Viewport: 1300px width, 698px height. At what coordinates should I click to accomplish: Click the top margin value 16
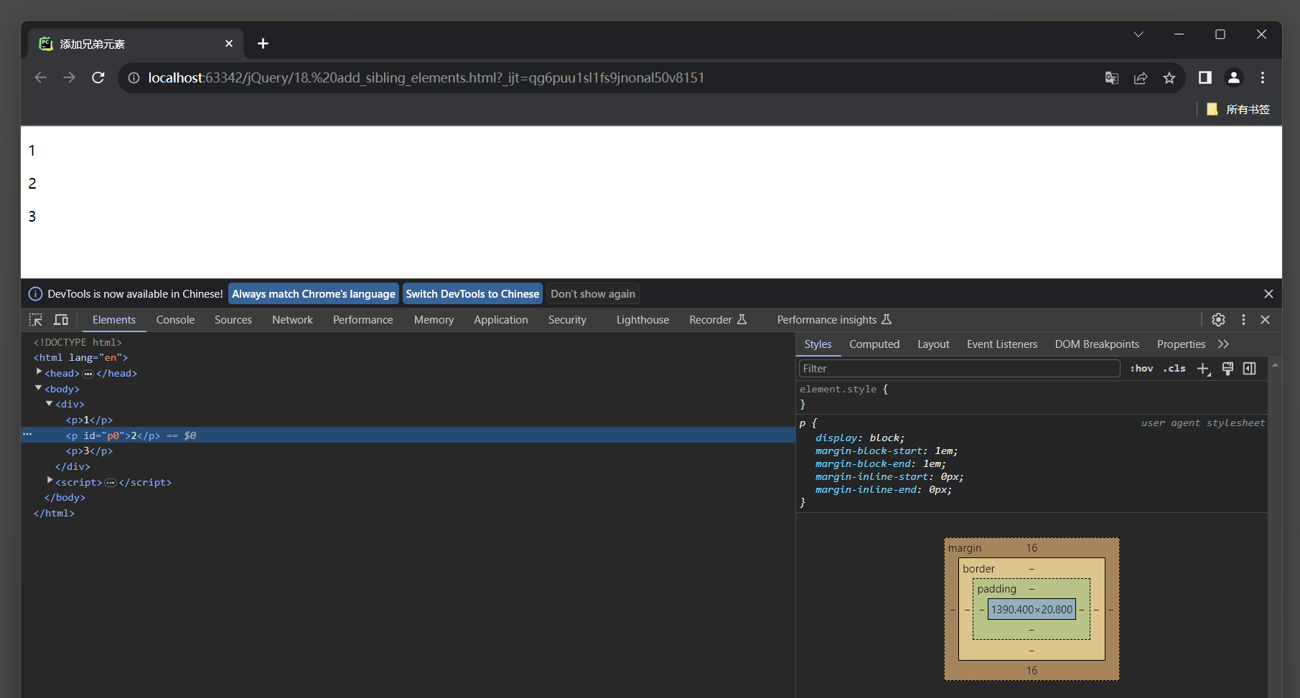[x=1032, y=548]
